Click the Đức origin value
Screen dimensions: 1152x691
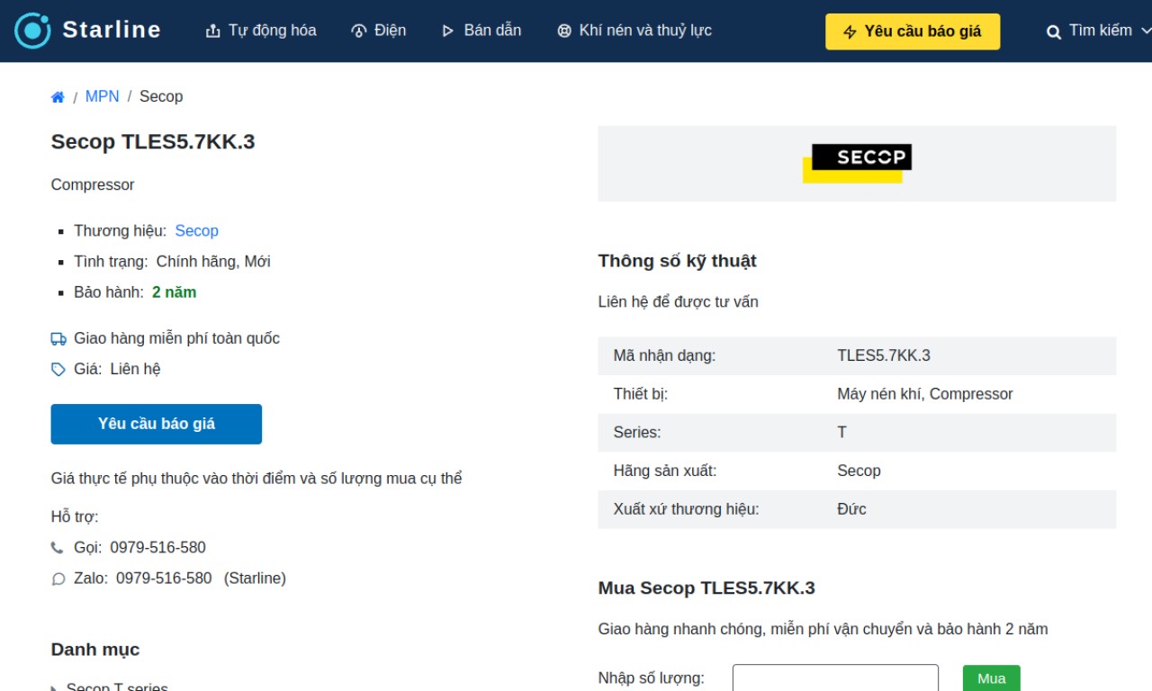coord(851,509)
